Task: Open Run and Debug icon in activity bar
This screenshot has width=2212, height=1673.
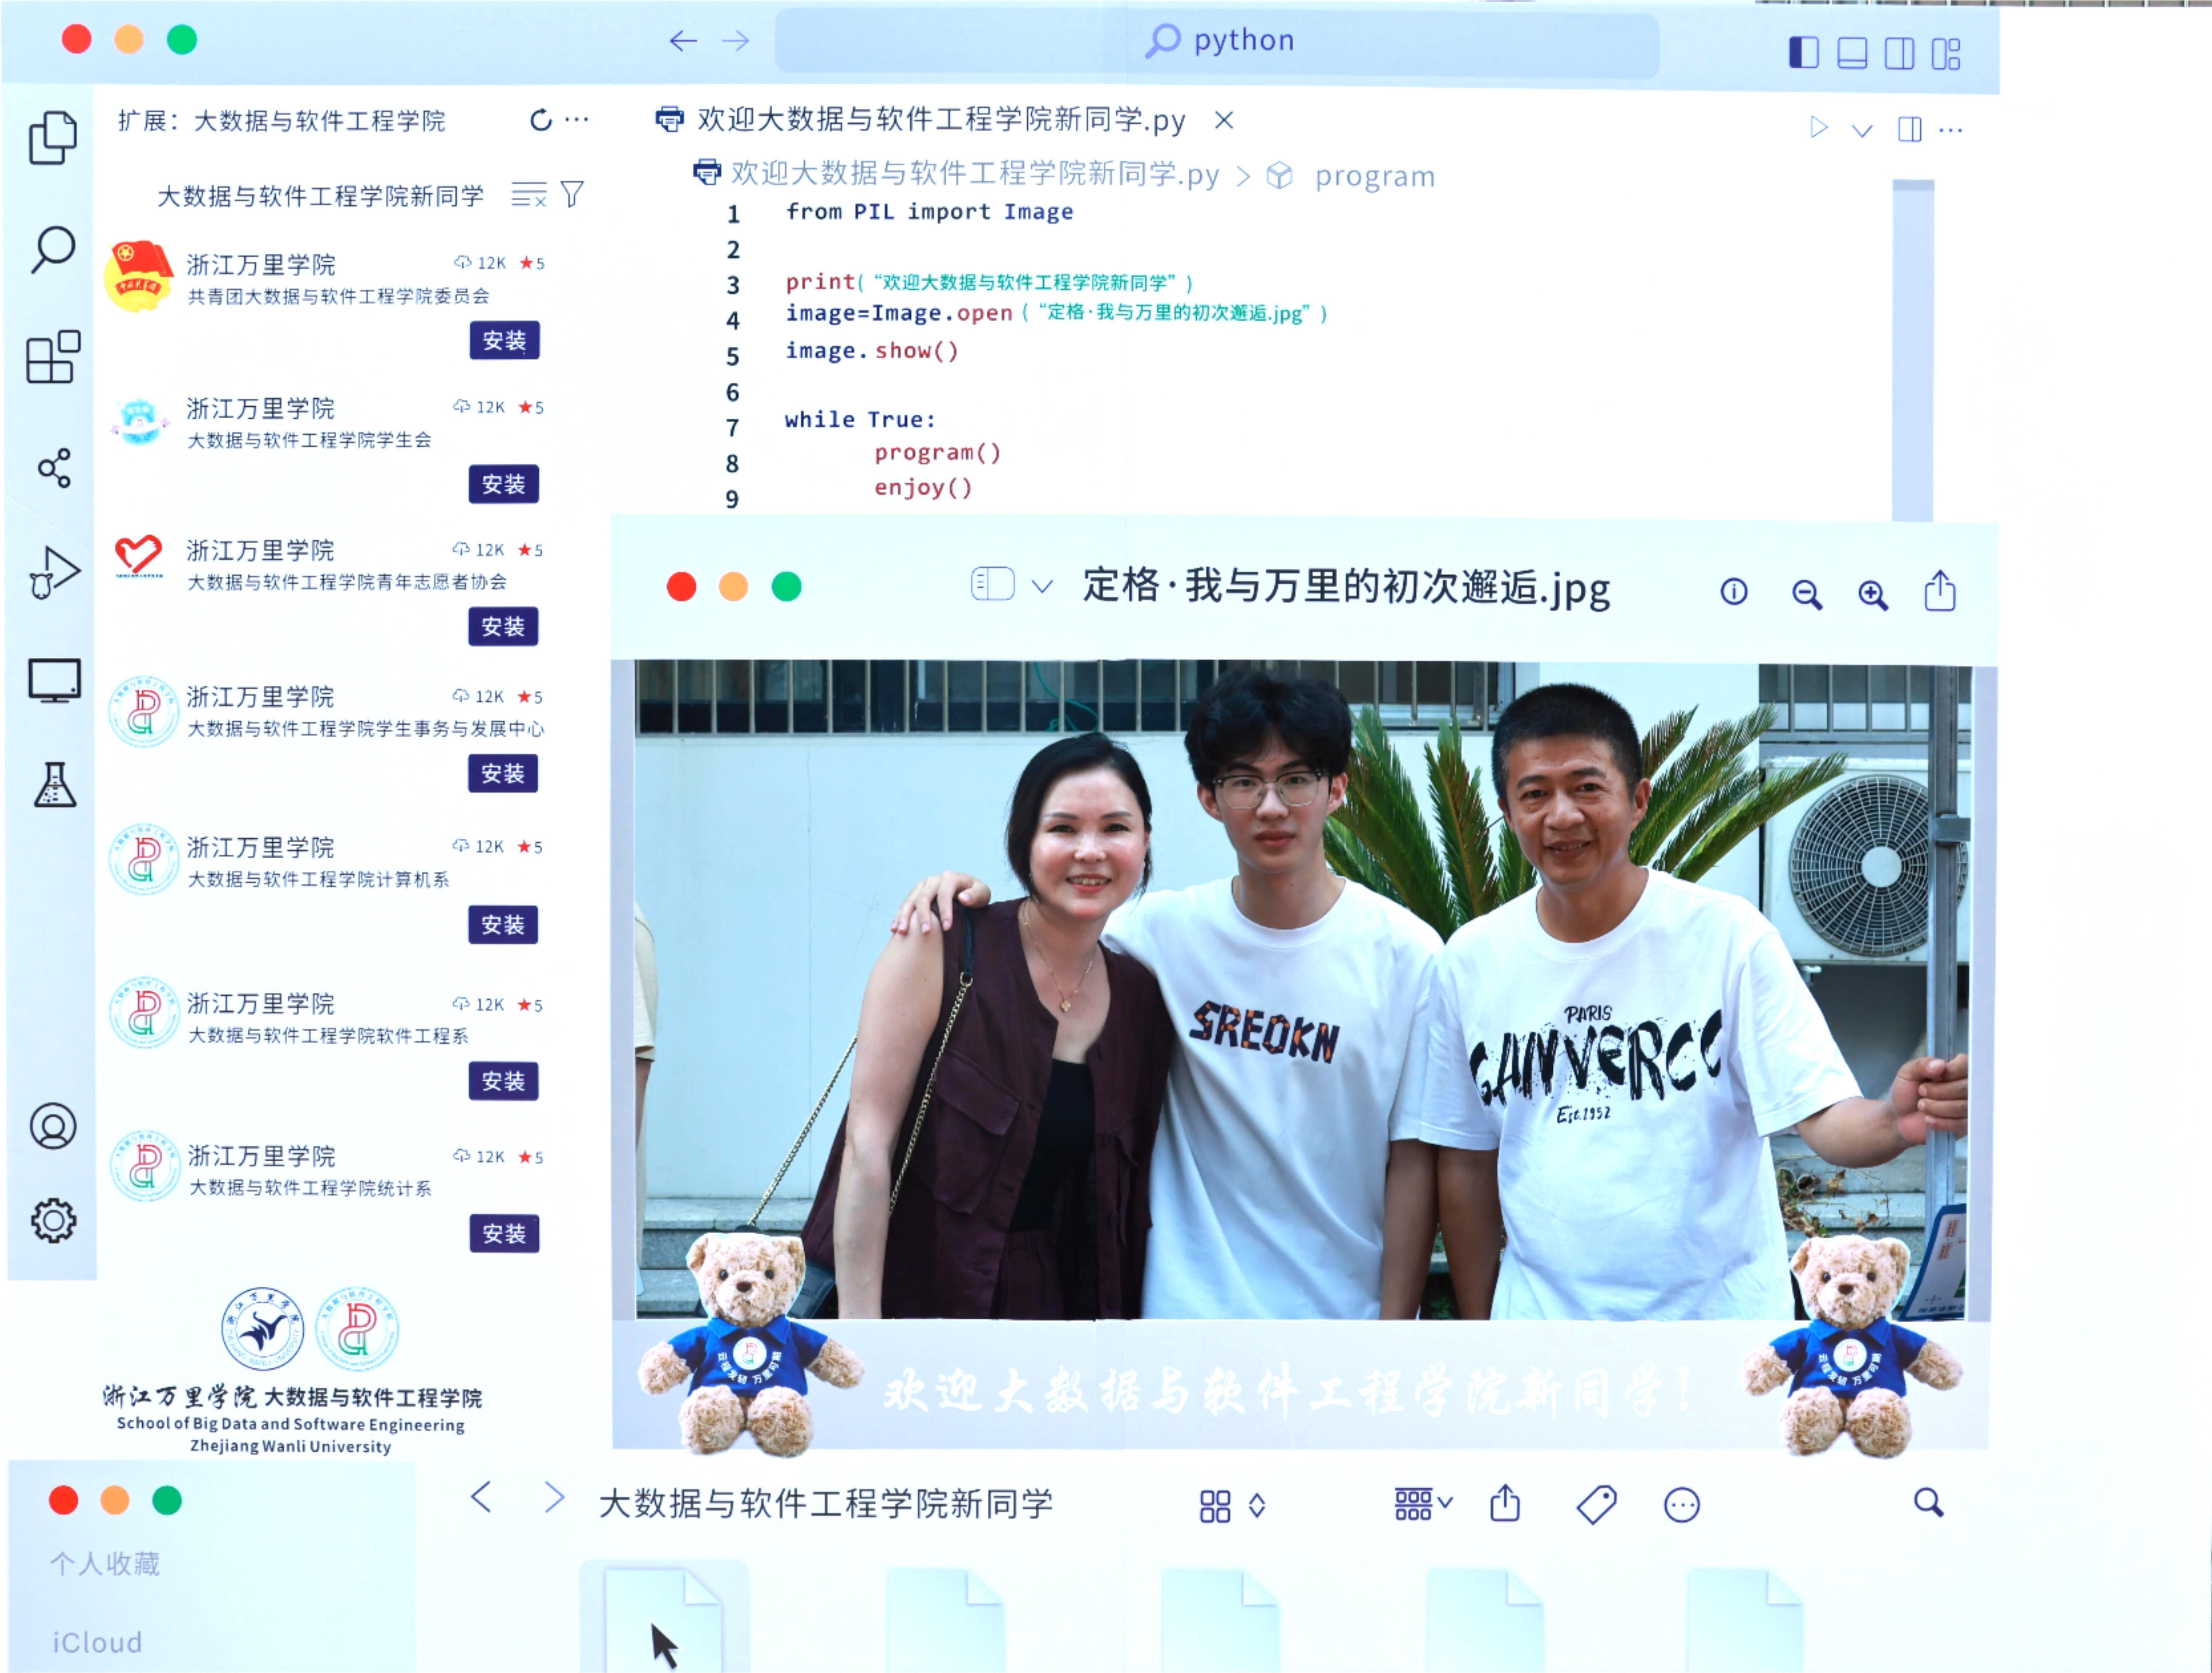Action: point(54,573)
